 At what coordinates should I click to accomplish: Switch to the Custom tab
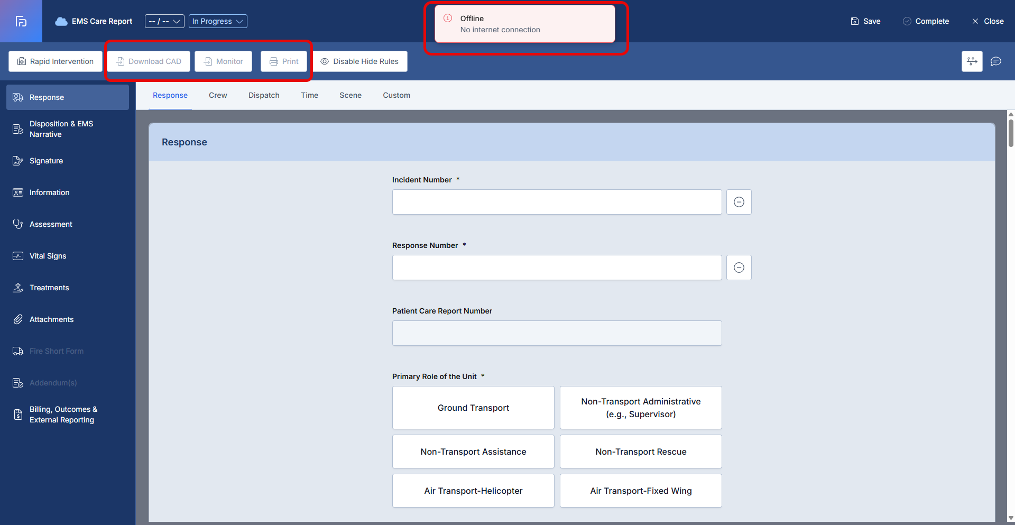pyautogui.click(x=396, y=95)
